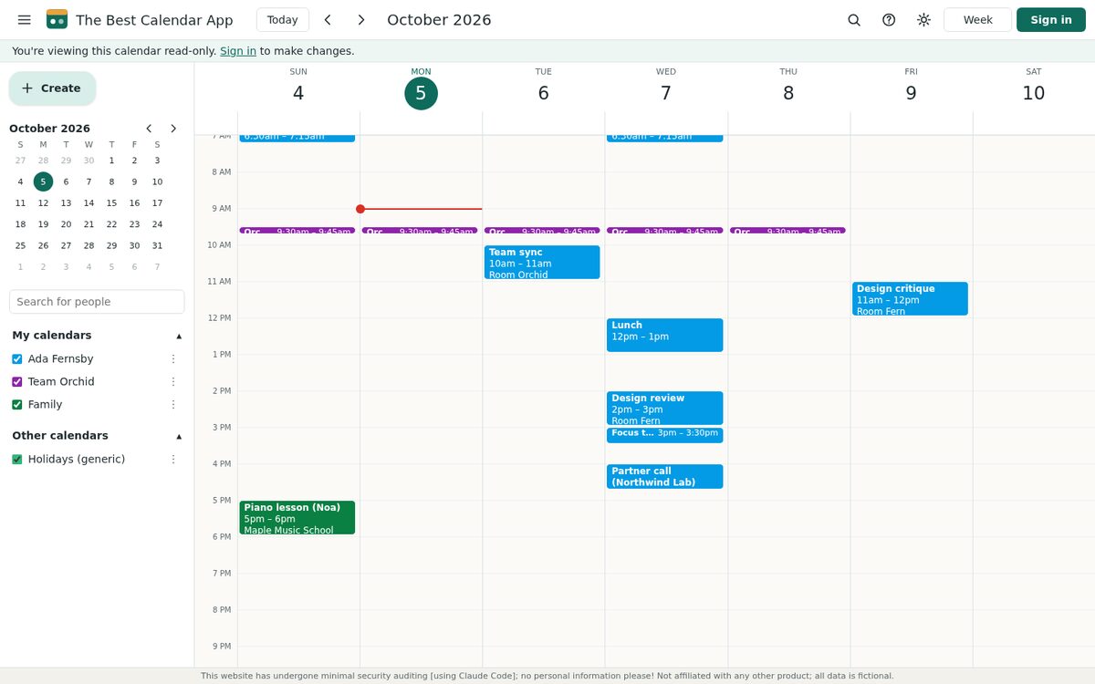Previous month arrow in mini calendar

pos(149,129)
